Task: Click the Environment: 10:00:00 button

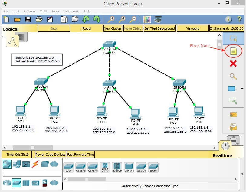Action: tap(227, 28)
